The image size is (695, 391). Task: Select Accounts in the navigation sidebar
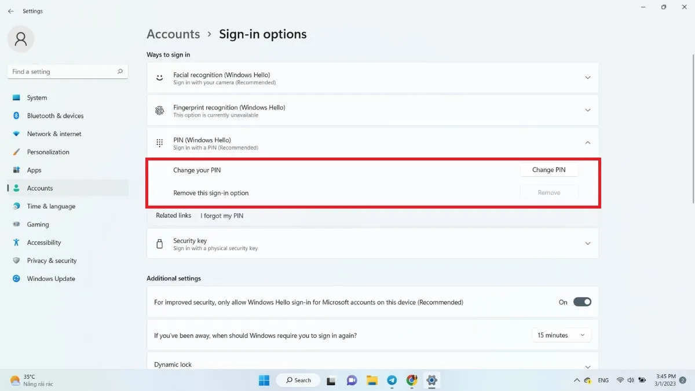[x=40, y=188]
